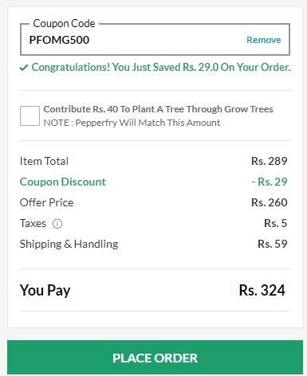
Task: Click the Shipping & Handling label
Action: [69, 244]
